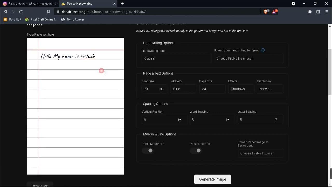This screenshot has width=332, height=187.
Task: Click the 'Type/Paste text here' label
Action: (40, 35)
